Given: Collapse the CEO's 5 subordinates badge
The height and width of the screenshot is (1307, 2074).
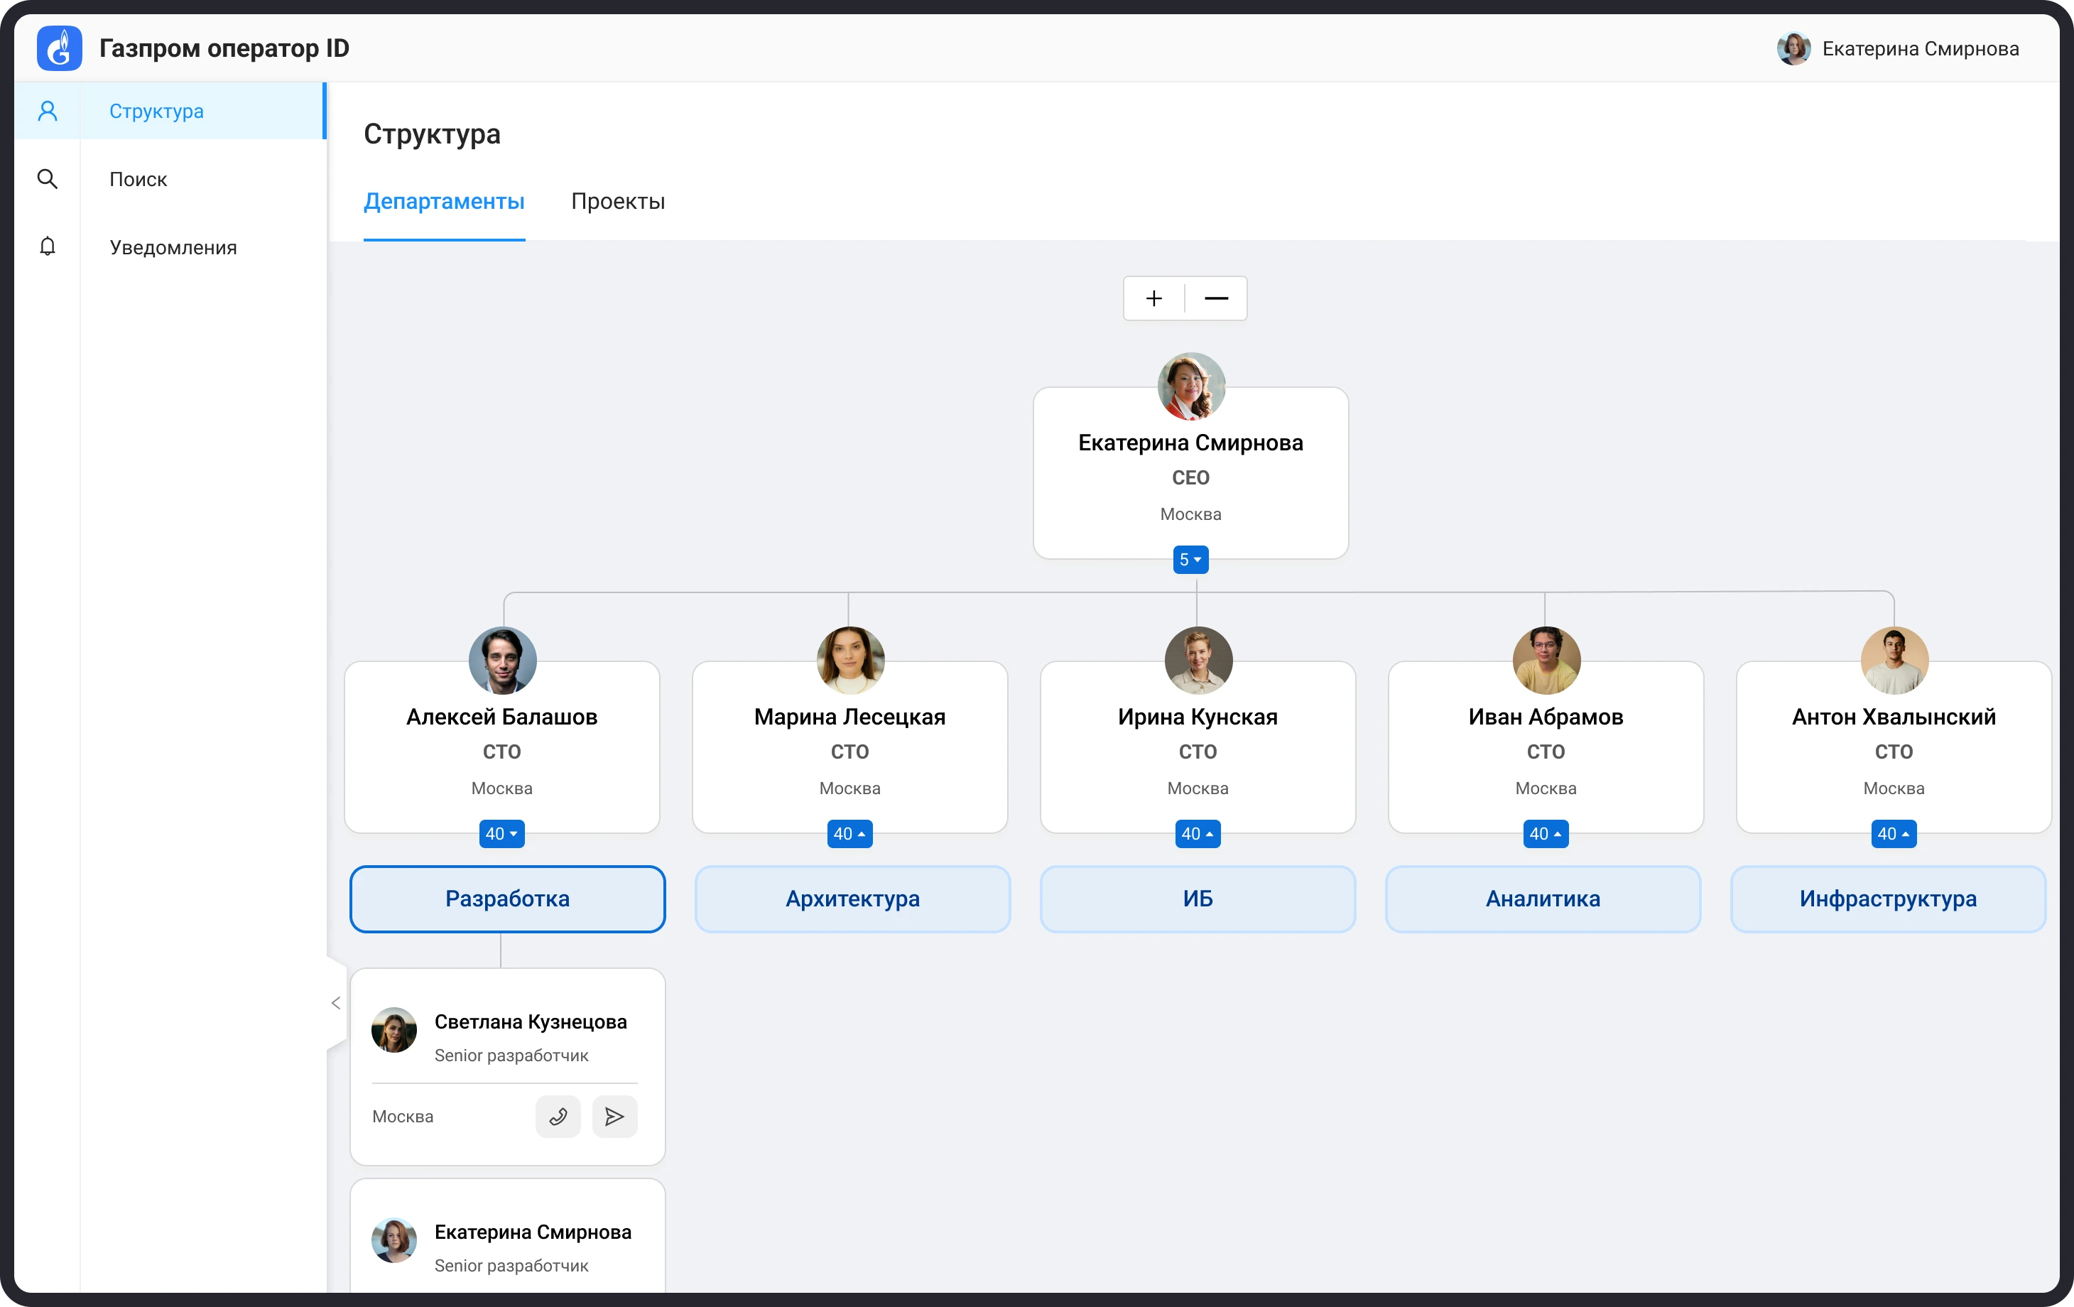Looking at the screenshot, I should point(1190,560).
